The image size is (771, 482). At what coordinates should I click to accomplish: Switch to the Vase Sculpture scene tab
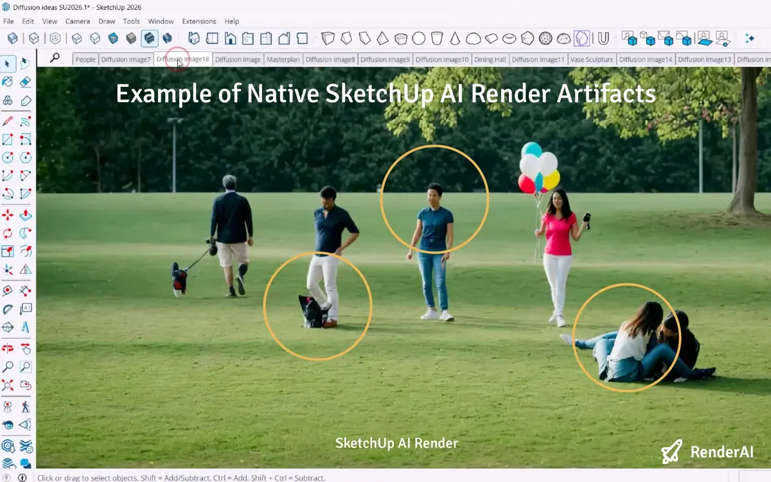coord(592,58)
